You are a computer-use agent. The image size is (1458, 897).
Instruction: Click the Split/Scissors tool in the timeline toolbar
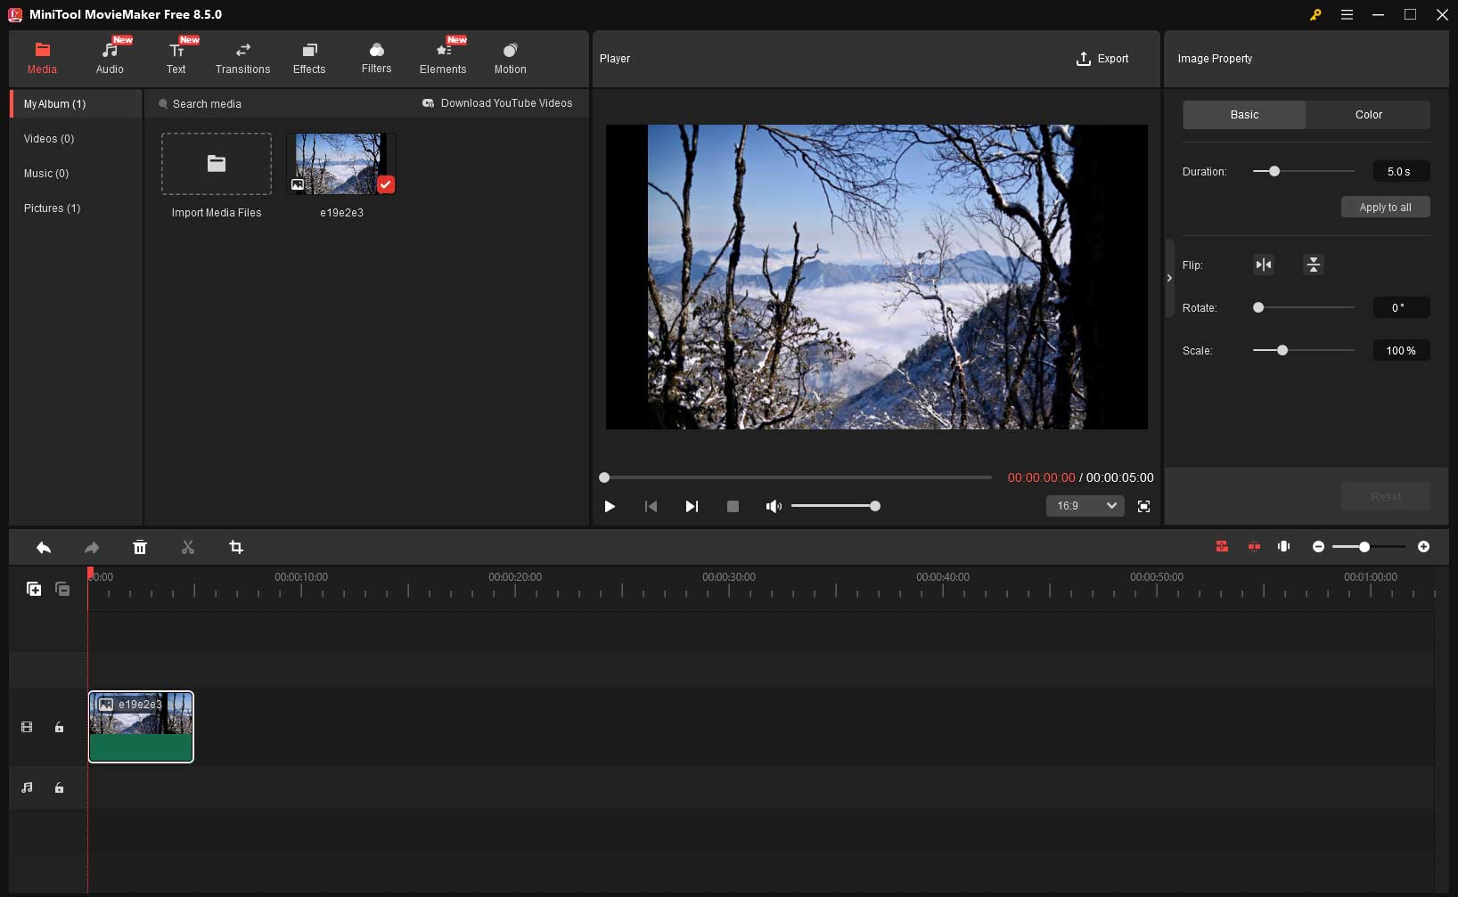[188, 547]
